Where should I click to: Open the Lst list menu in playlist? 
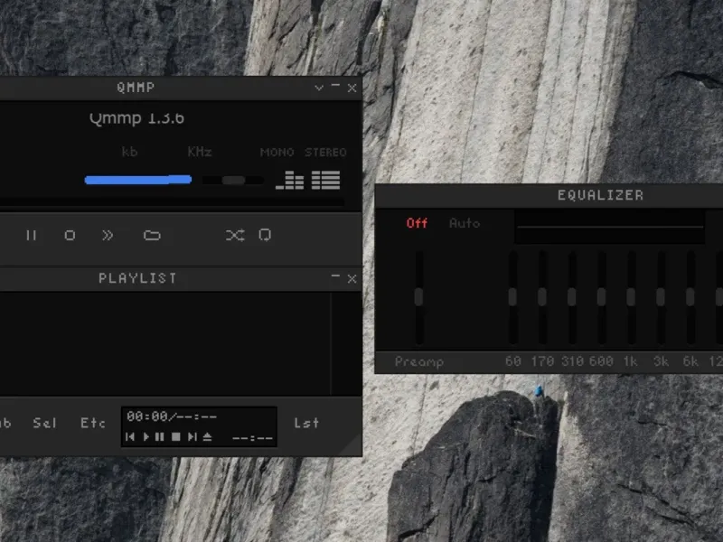coord(306,423)
